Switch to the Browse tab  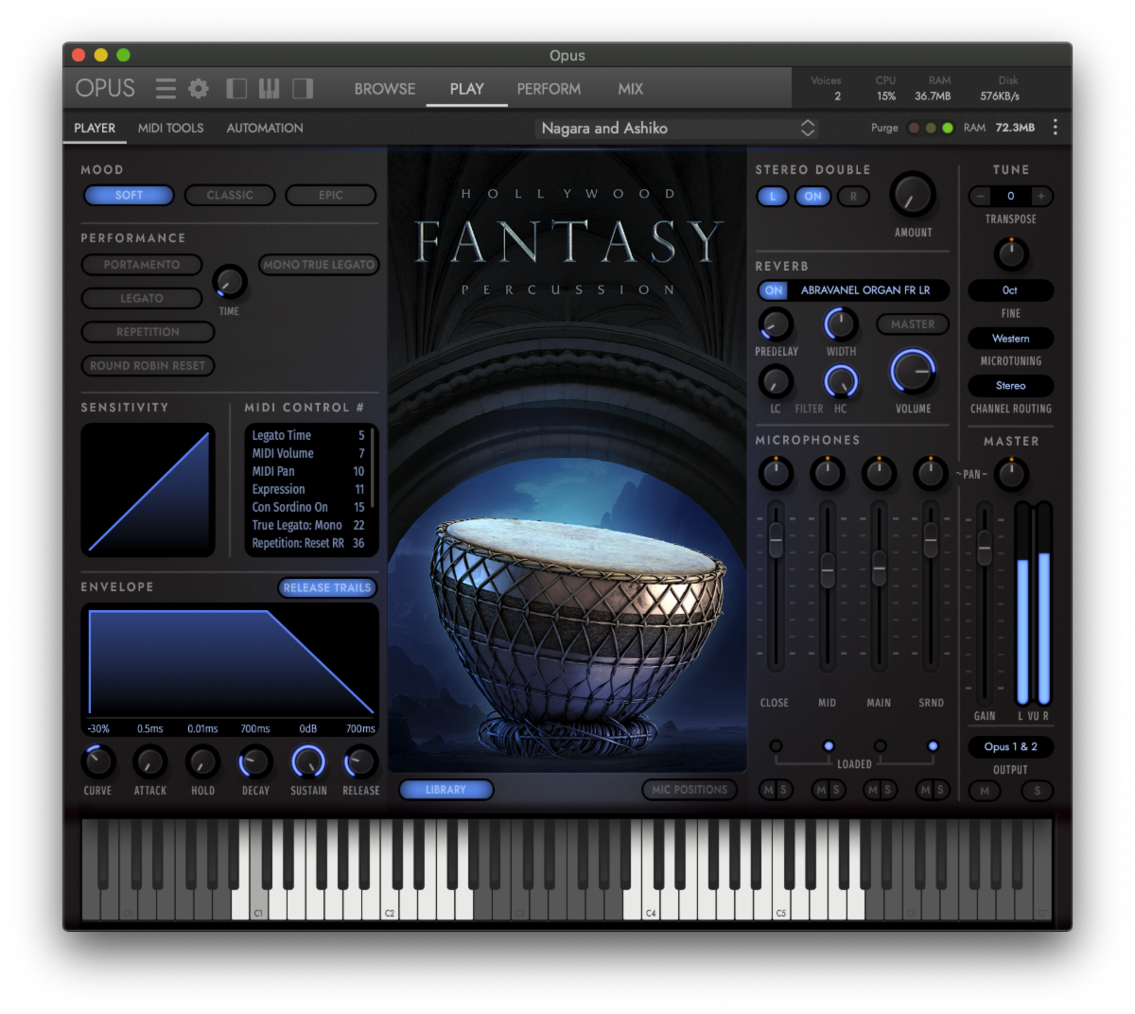click(385, 89)
